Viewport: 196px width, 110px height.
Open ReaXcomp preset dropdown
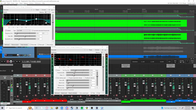point(68,50)
